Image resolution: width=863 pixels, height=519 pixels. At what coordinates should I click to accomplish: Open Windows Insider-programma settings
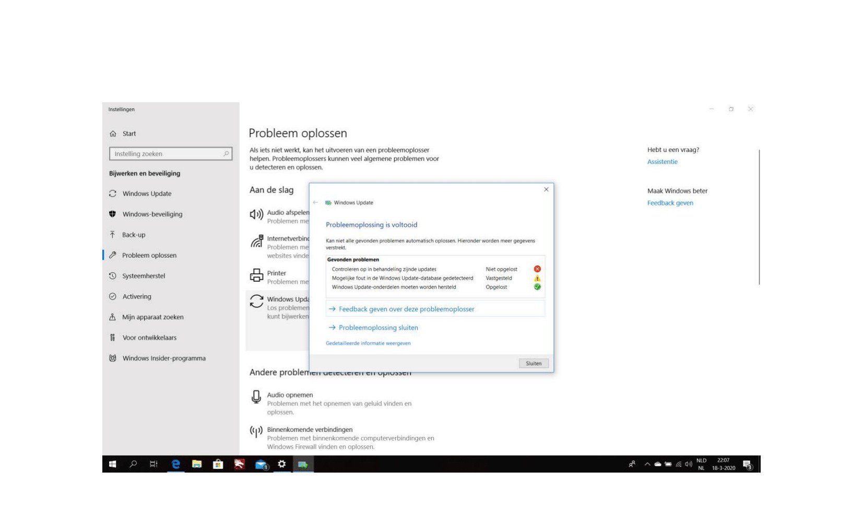click(x=164, y=358)
